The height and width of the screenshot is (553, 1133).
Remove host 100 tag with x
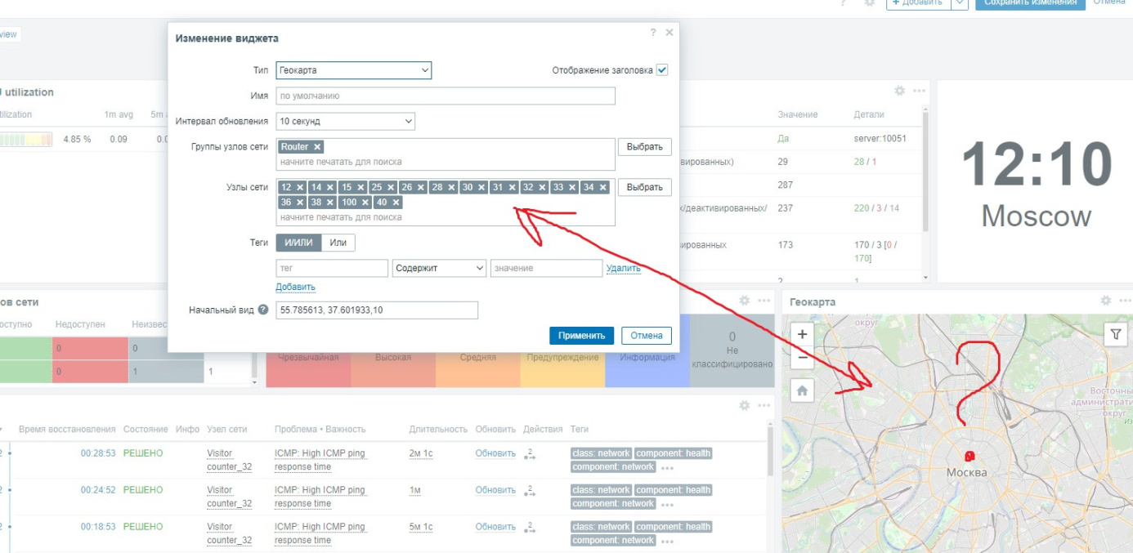365,202
